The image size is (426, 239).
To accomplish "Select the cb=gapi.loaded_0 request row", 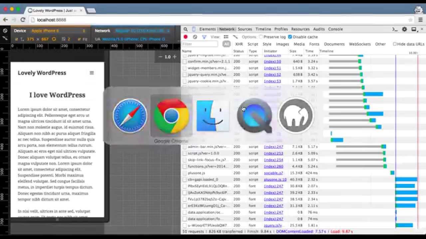I will tap(303, 180).
